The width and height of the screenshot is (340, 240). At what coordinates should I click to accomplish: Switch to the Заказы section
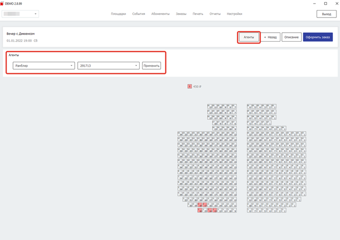(181, 14)
